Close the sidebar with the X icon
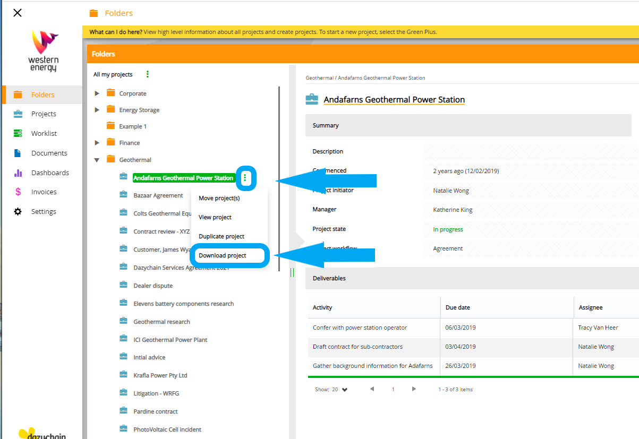This screenshot has height=439, width=639. [x=18, y=13]
